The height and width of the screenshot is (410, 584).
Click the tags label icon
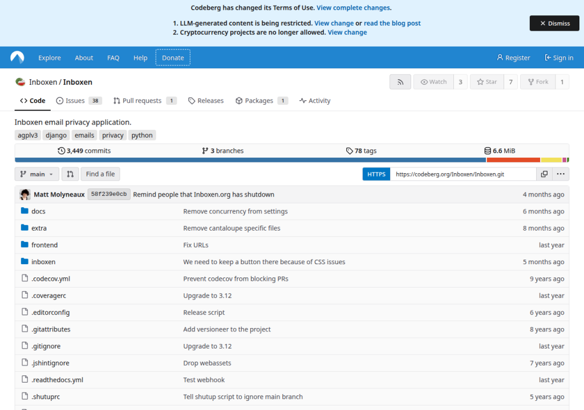[x=349, y=151]
